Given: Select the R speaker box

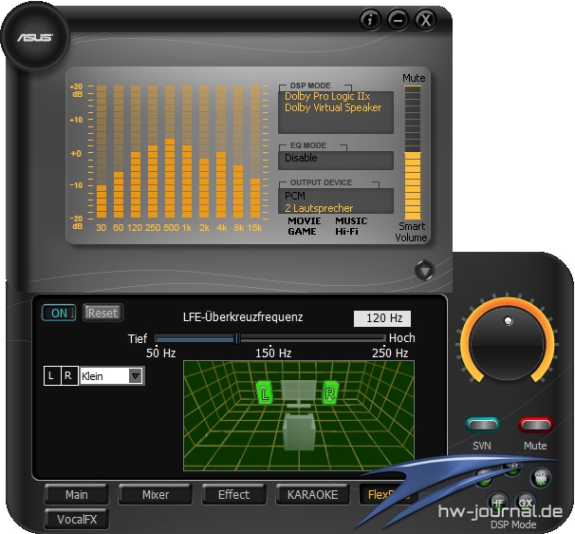Looking at the screenshot, I should click(x=69, y=375).
